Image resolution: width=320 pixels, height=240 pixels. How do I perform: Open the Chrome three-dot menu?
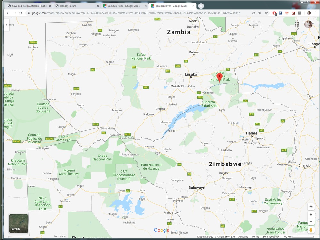[316, 13]
